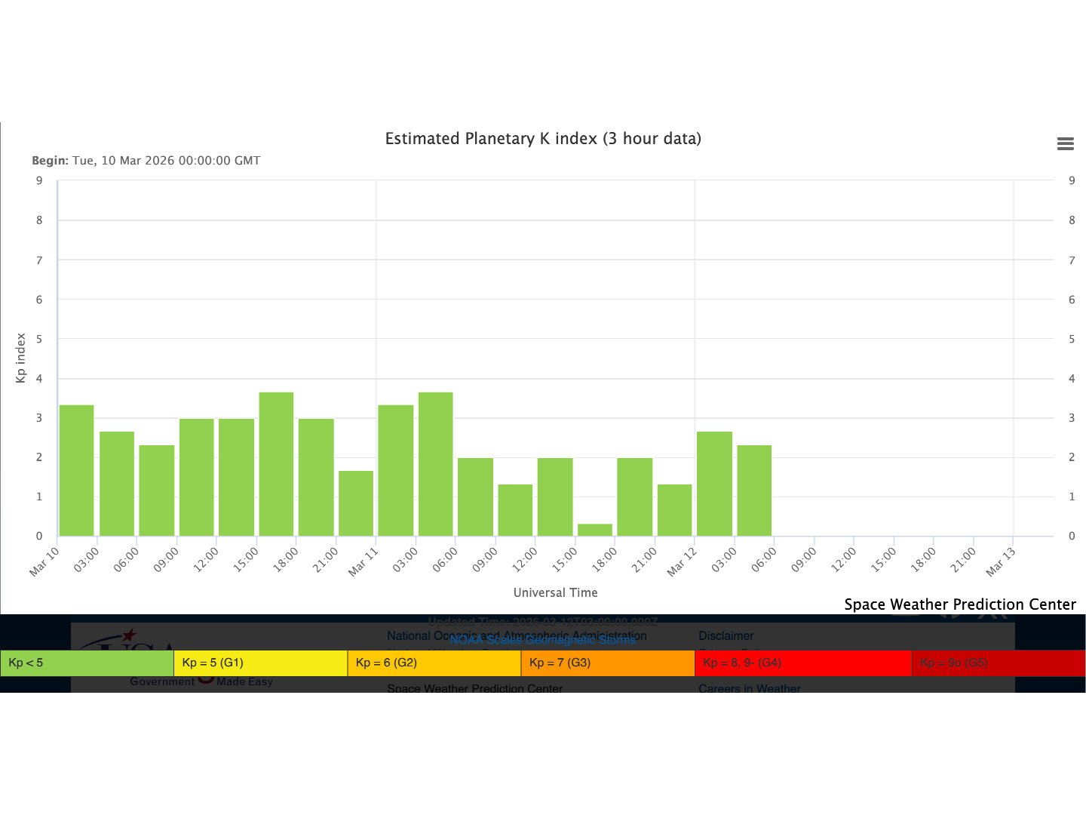The image size is (1086, 815).
Task: Click the Begin date subtitle text
Action: 146,161
